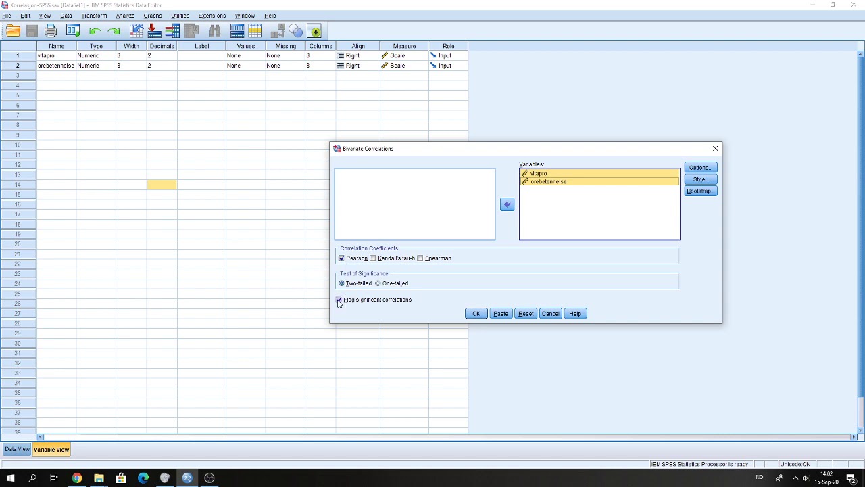Screen dimensions: 865x487
Task: Click the green-plus toolbar icon at the toolbar end
Action: (314, 31)
